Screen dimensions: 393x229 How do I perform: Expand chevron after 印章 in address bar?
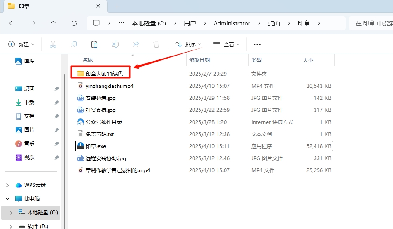pos(319,23)
